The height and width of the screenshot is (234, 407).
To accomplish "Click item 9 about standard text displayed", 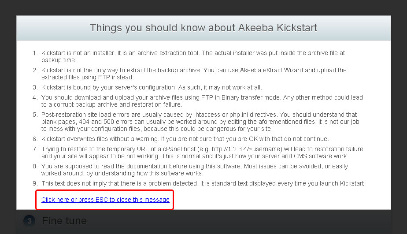I will (x=203, y=183).
